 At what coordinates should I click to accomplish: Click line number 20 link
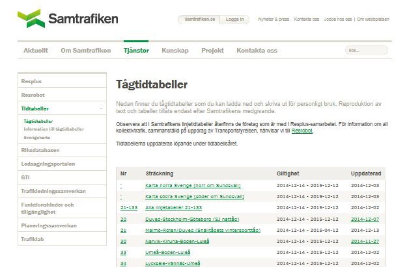(x=123, y=220)
